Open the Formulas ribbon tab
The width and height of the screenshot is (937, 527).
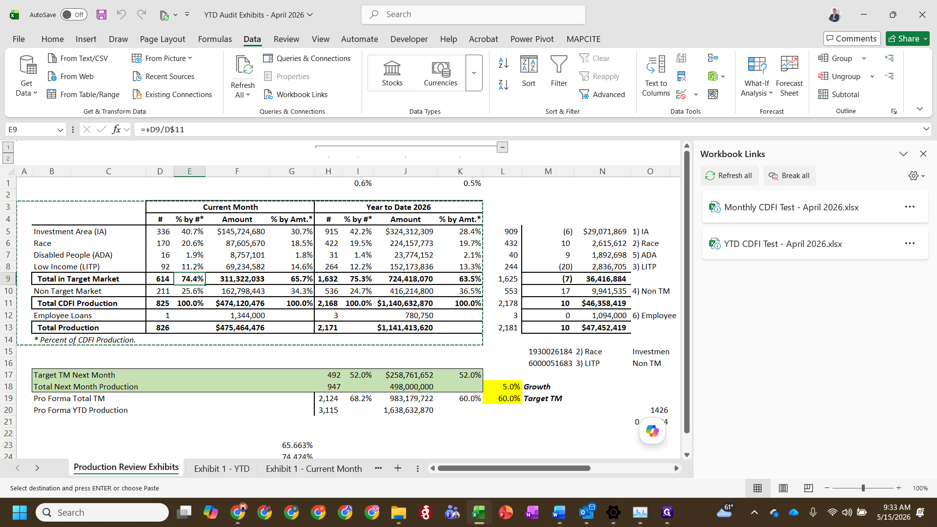(x=215, y=39)
